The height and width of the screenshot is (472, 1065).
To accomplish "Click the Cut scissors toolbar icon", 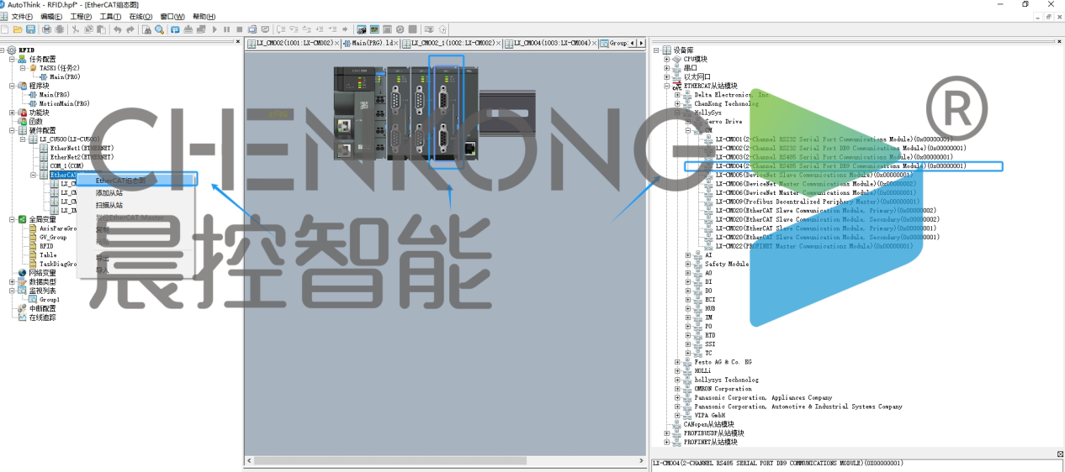I will click(76, 29).
